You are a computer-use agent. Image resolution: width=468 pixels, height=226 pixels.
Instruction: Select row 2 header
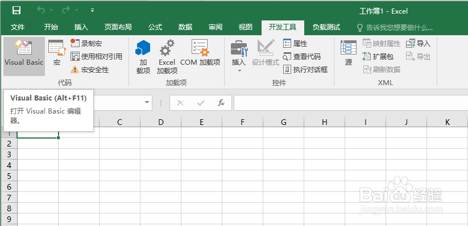[9, 144]
